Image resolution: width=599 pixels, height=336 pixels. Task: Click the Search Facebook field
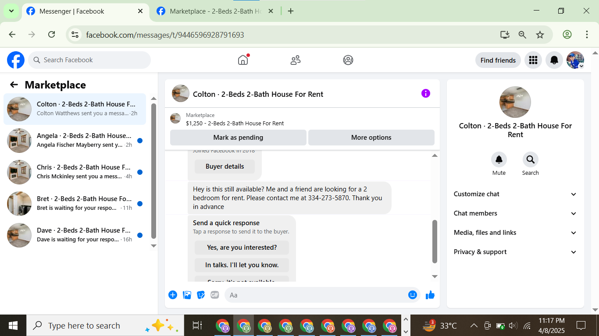(x=89, y=60)
